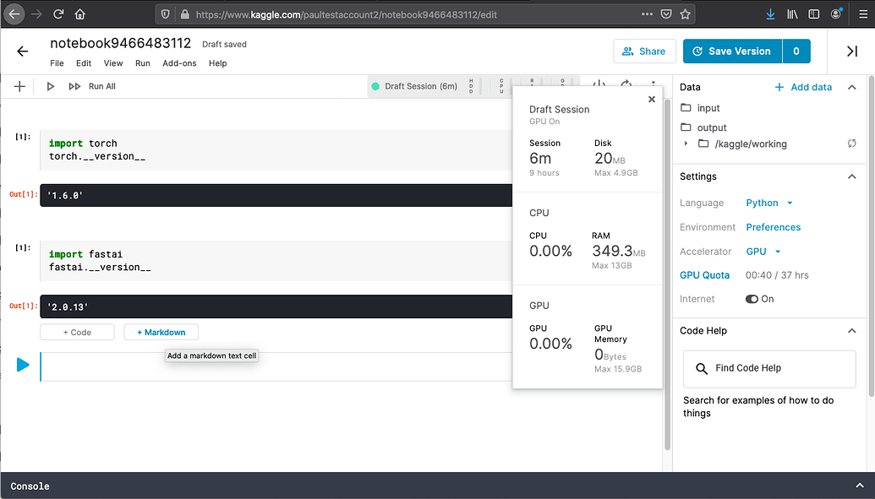The image size is (875, 499).
Task: Run all cells with the fast-forward icon
Action: pyautogui.click(x=74, y=85)
